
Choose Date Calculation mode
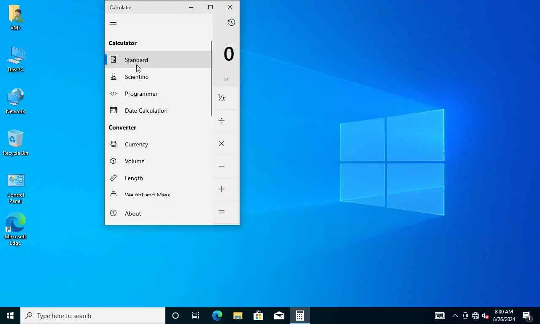158,111
